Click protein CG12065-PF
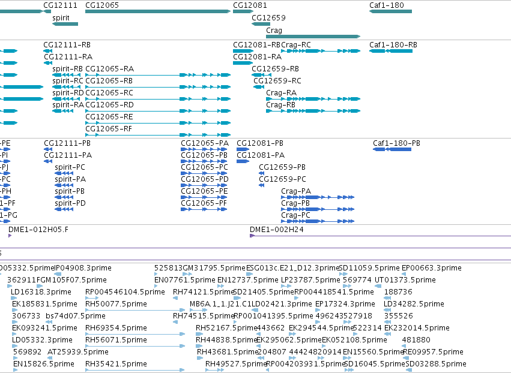The image size is (511, 373). coord(204,203)
